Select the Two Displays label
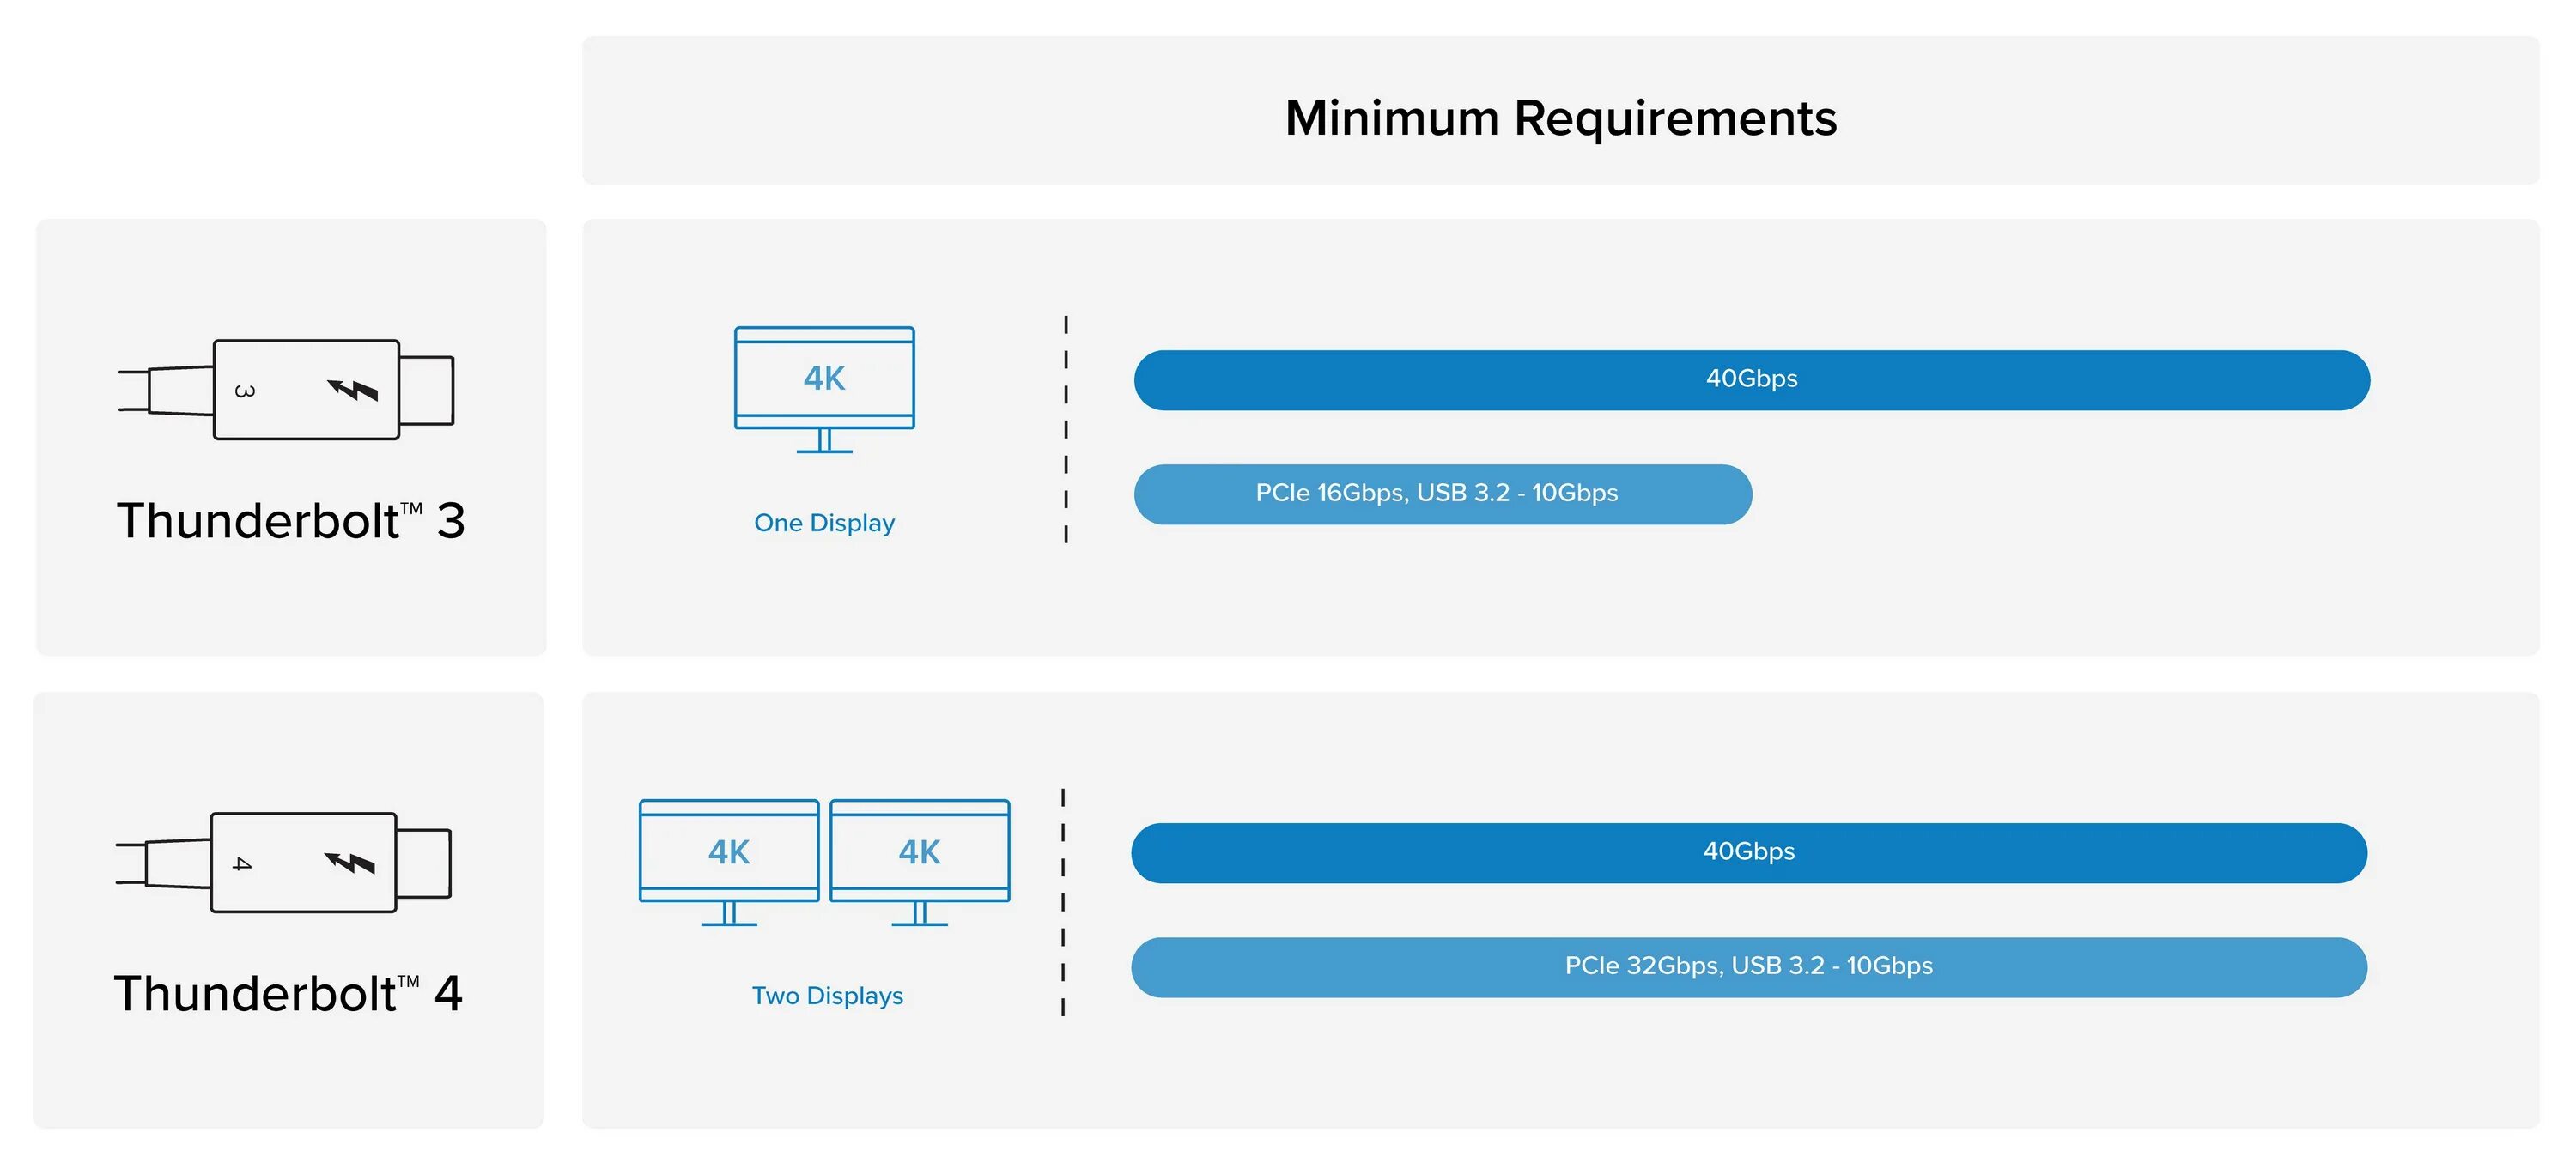Viewport: 2576px width, 1163px height. [x=827, y=996]
